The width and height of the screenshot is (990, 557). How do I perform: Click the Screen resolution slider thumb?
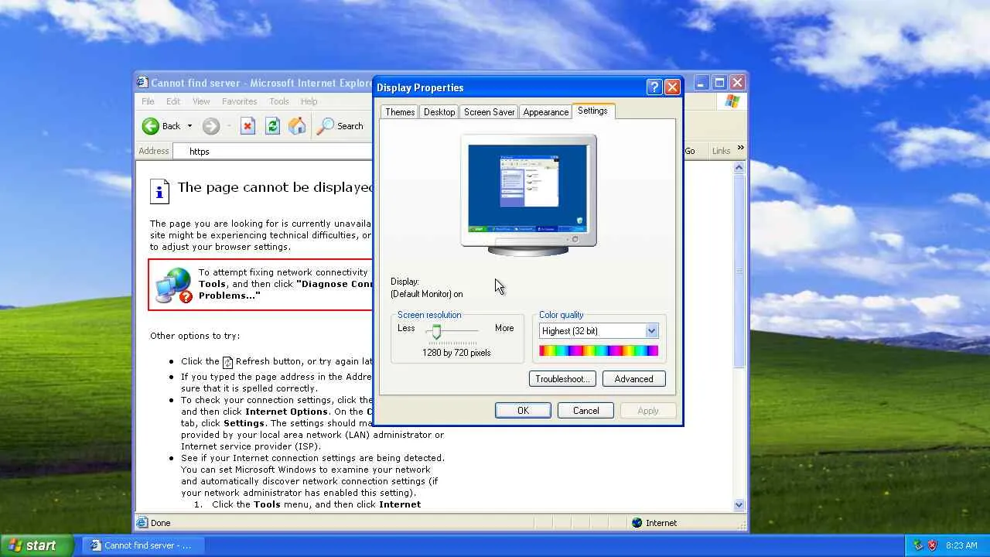[436, 332]
